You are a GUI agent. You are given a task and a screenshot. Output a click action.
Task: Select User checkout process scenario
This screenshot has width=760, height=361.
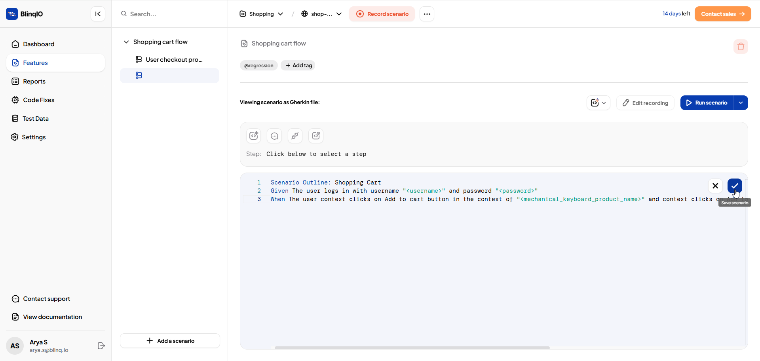(169, 59)
